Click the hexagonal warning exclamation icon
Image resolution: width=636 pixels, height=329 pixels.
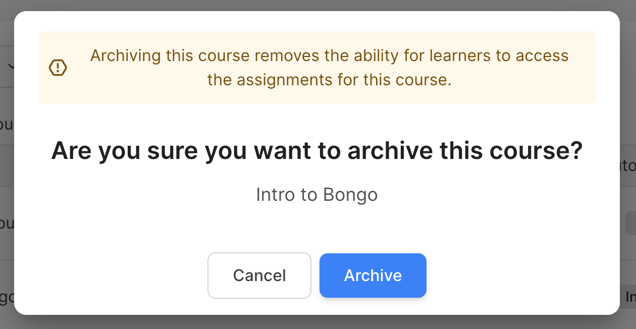pos(58,68)
